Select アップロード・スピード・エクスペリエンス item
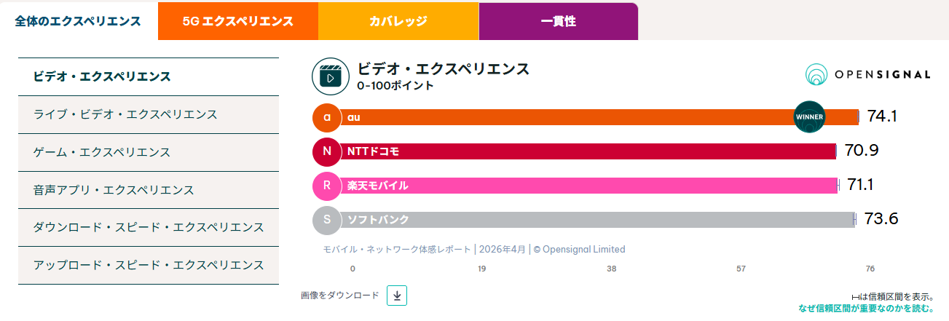 148,266
